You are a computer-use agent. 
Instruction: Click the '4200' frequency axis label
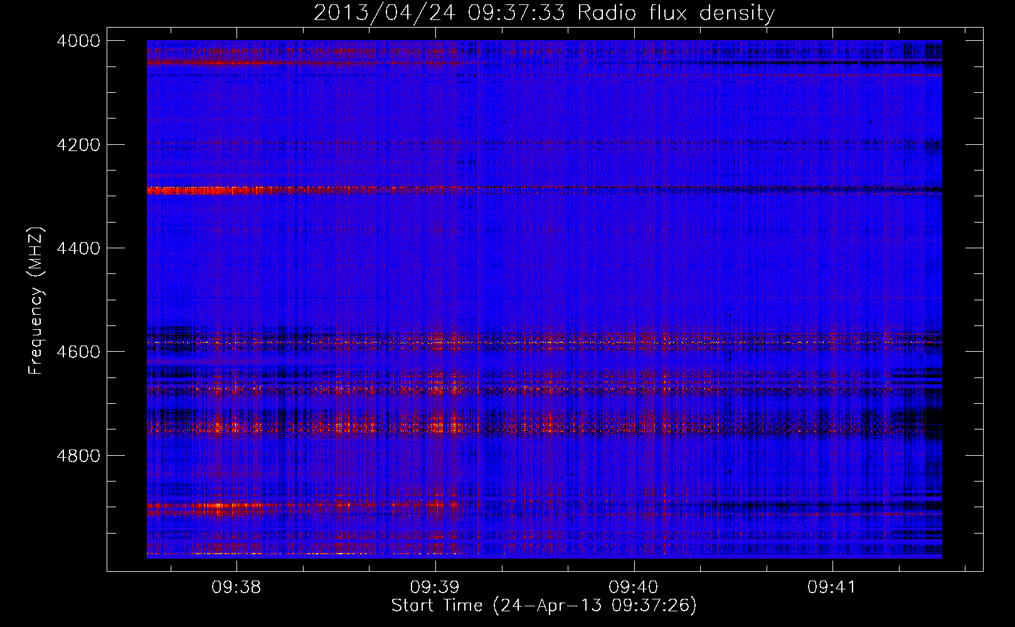[x=78, y=145]
